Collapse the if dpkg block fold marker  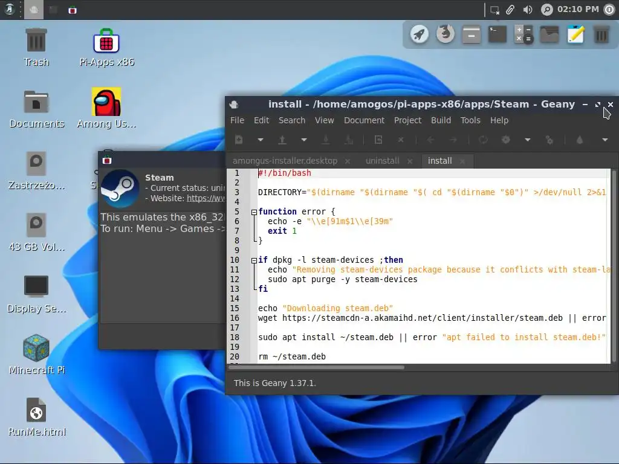click(x=254, y=260)
